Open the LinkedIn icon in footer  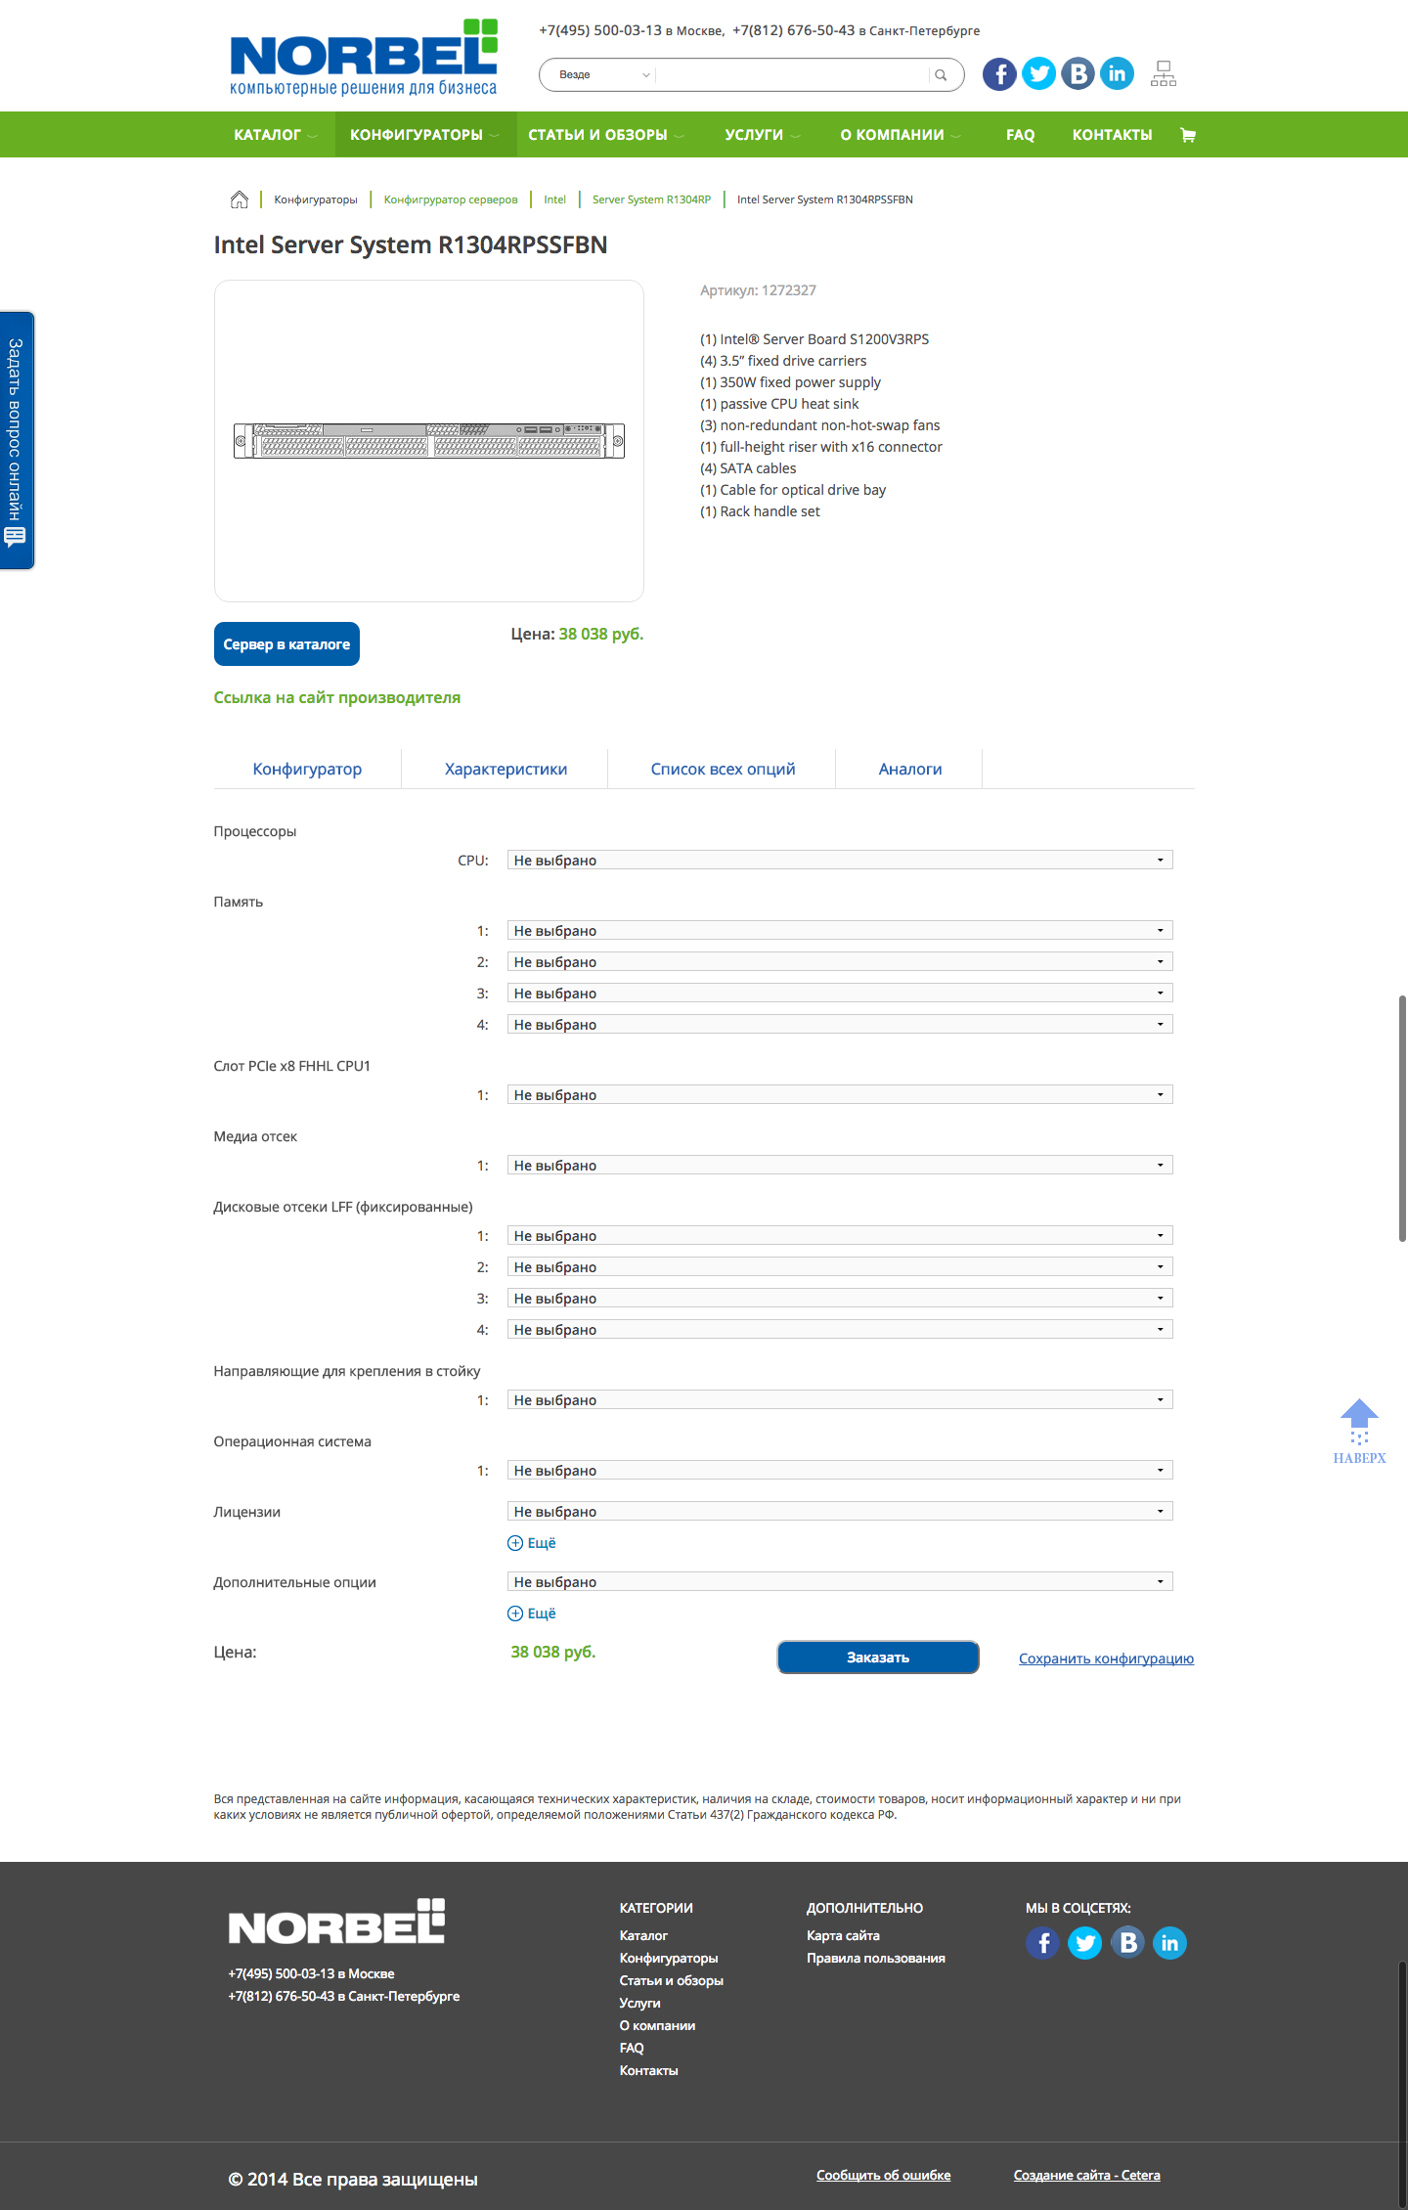tap(1169, 1943)
